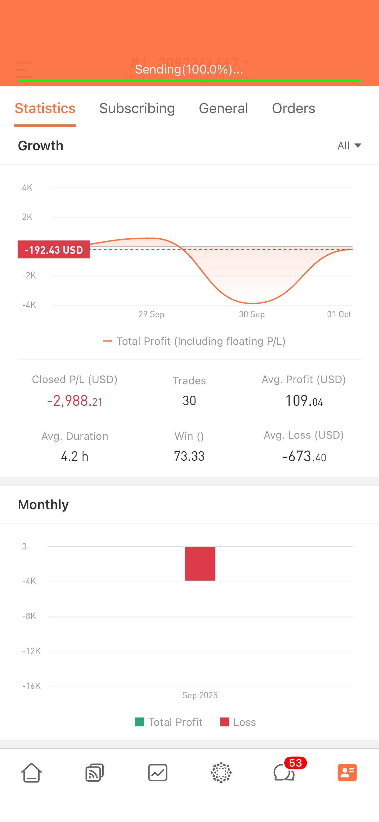Toggle the green Total Profit legend item

(x=169, y=722)
